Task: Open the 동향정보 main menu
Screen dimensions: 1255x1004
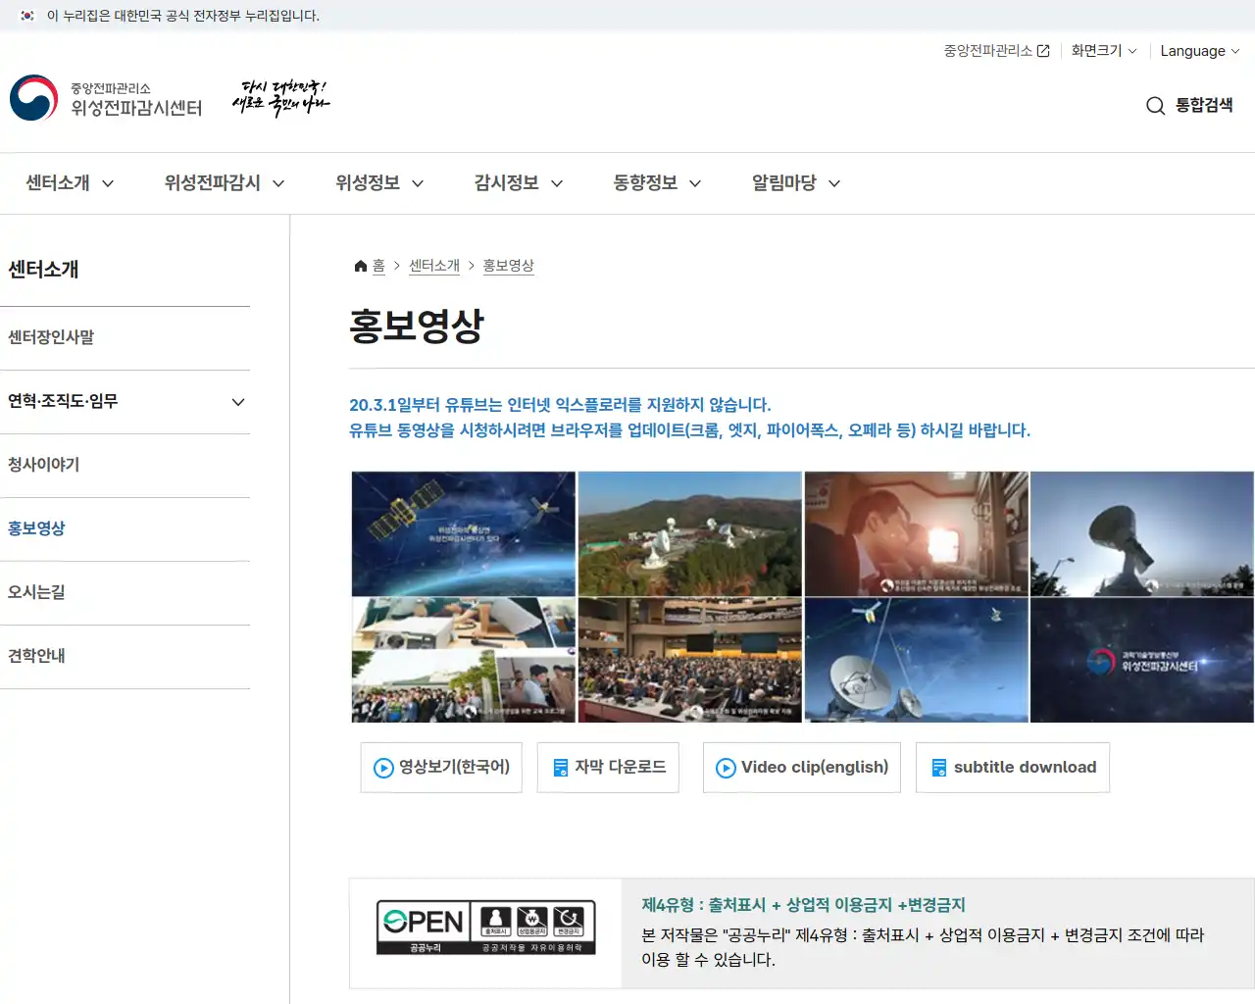Action: [658, 183]
